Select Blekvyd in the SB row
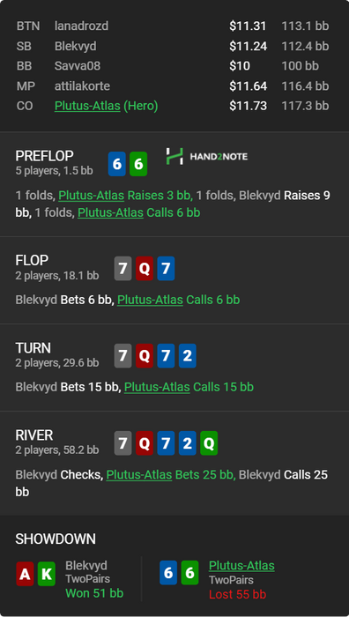The image size is (349, 617). pyautogui.click(x=76, y=46)
